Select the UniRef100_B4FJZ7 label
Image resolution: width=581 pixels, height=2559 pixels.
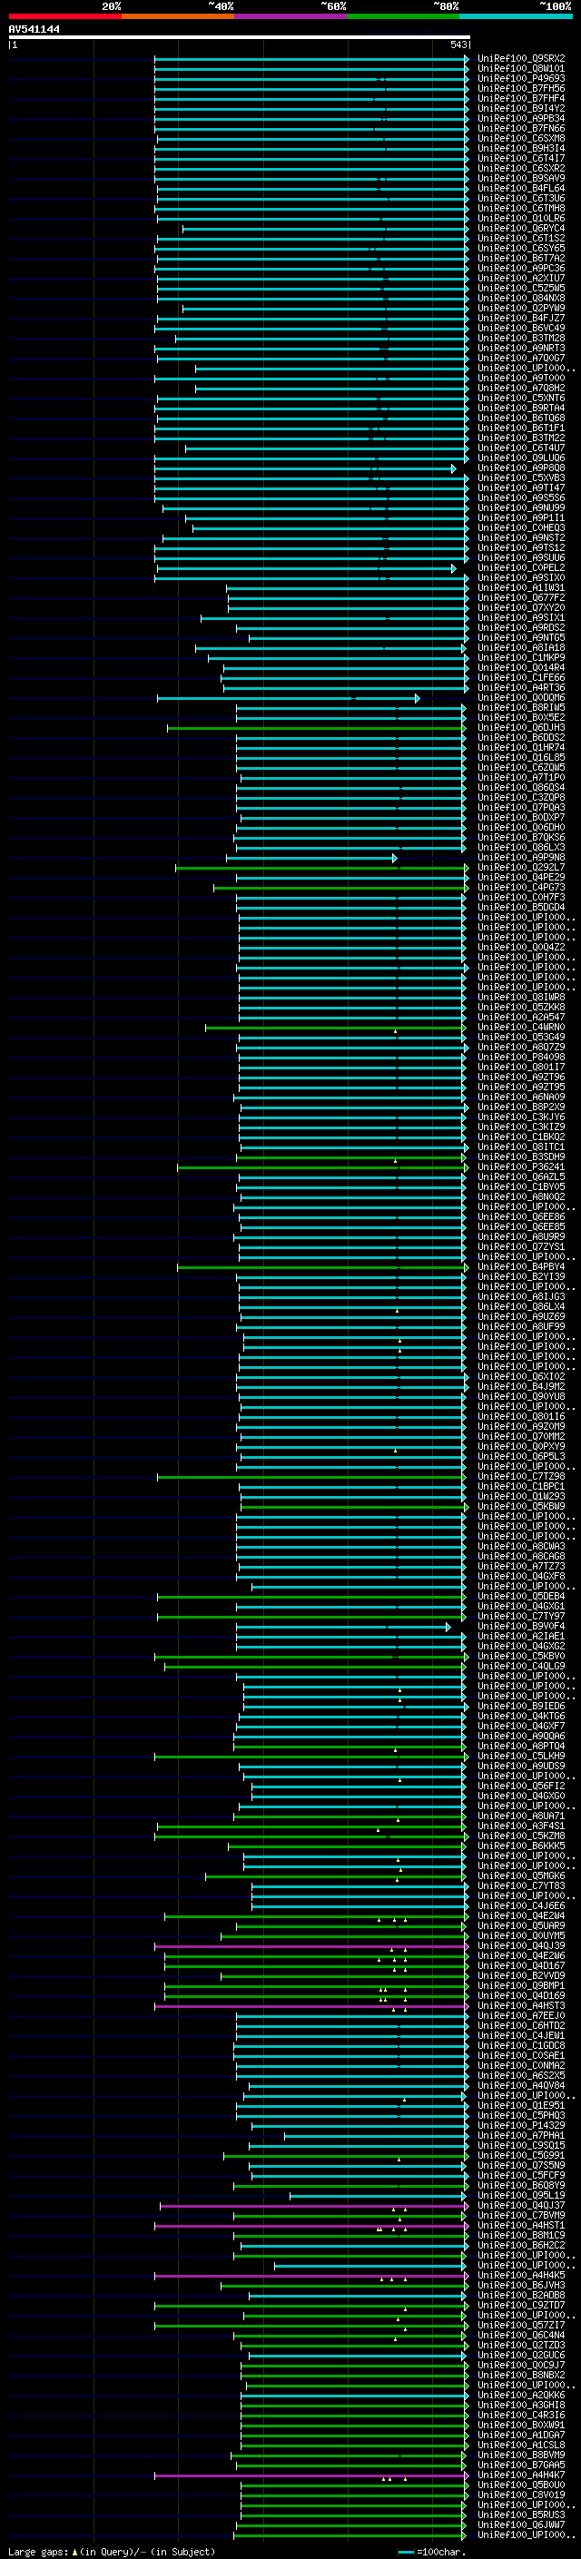click(x=521, y=318)
